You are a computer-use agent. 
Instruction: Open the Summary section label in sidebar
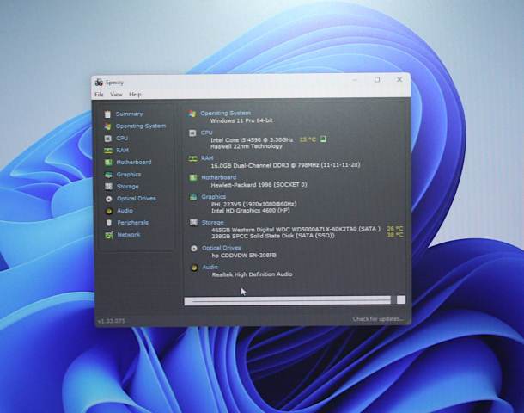[x=129, y=114]
